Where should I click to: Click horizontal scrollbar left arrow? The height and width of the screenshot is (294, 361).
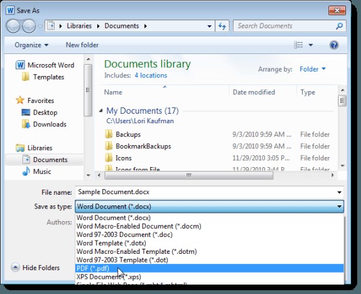[x=99, y=175]
